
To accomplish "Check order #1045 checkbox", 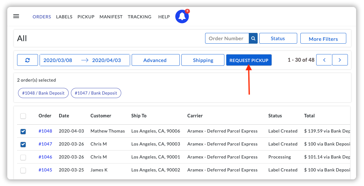I will click(x=23, y=170).
